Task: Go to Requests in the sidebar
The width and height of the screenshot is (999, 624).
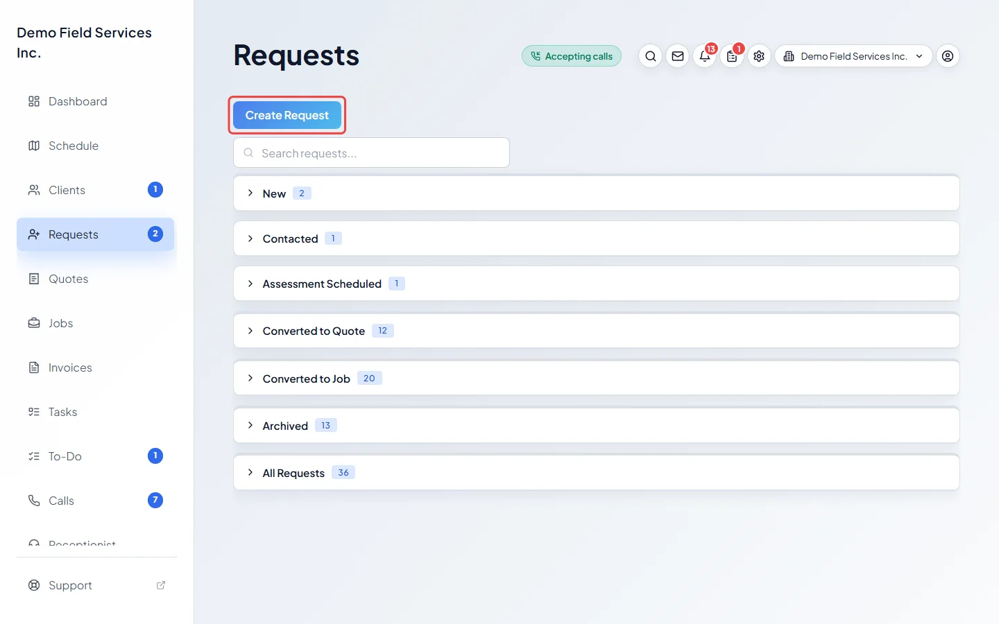Action: pyautogui.click(x=96, y=234)
